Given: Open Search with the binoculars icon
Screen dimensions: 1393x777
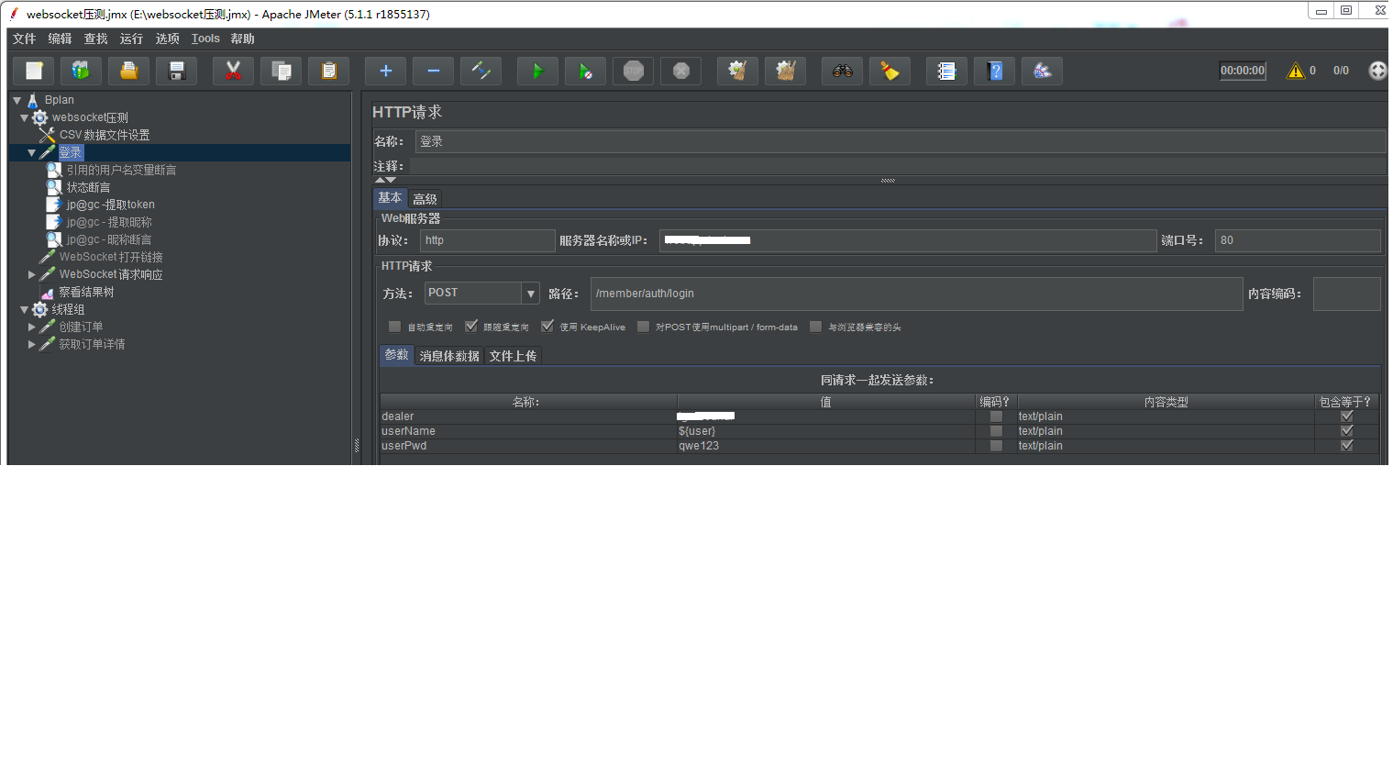Looking at the screenshot, I should 842,71.
